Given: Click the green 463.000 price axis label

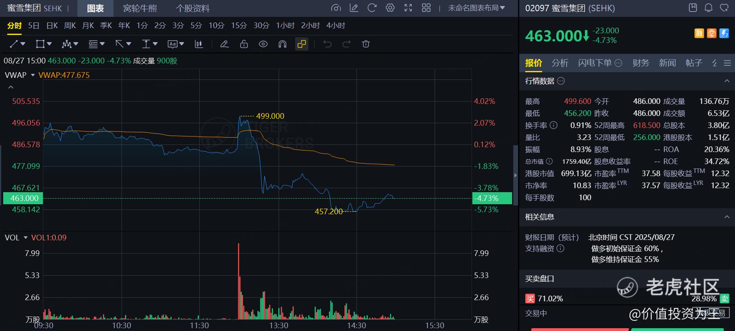Looking at the screenshot, I should tap(22, 198).
